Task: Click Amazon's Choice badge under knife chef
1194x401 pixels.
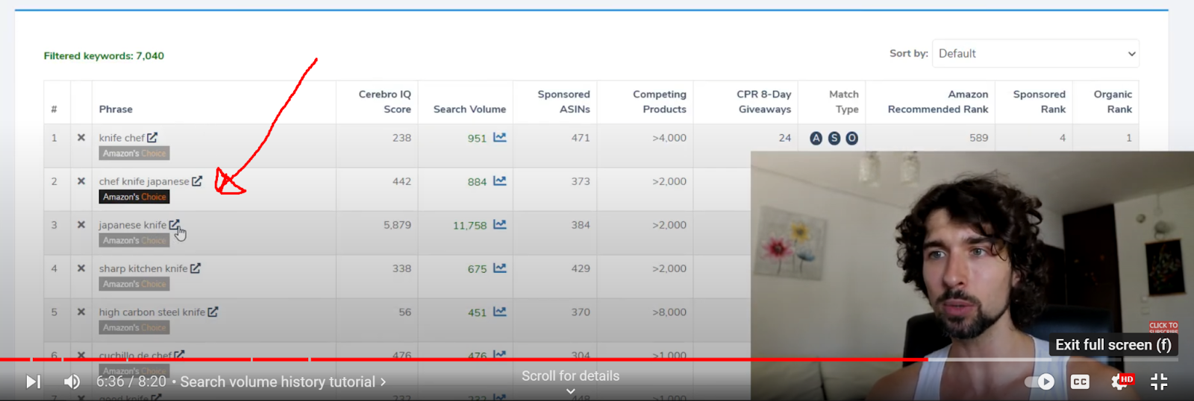Action: 134,153
